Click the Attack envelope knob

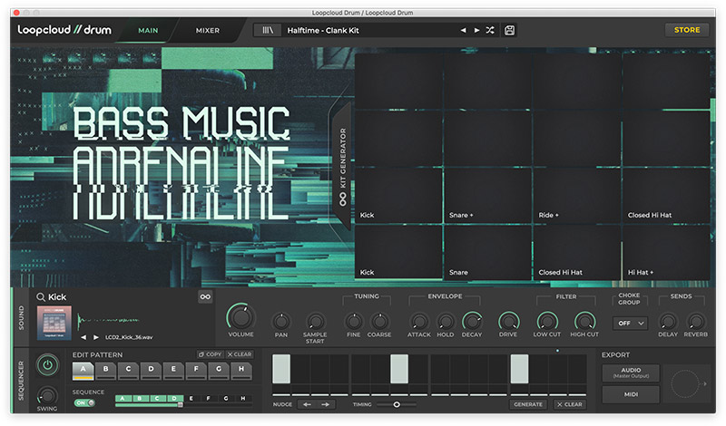pos(419,321)
